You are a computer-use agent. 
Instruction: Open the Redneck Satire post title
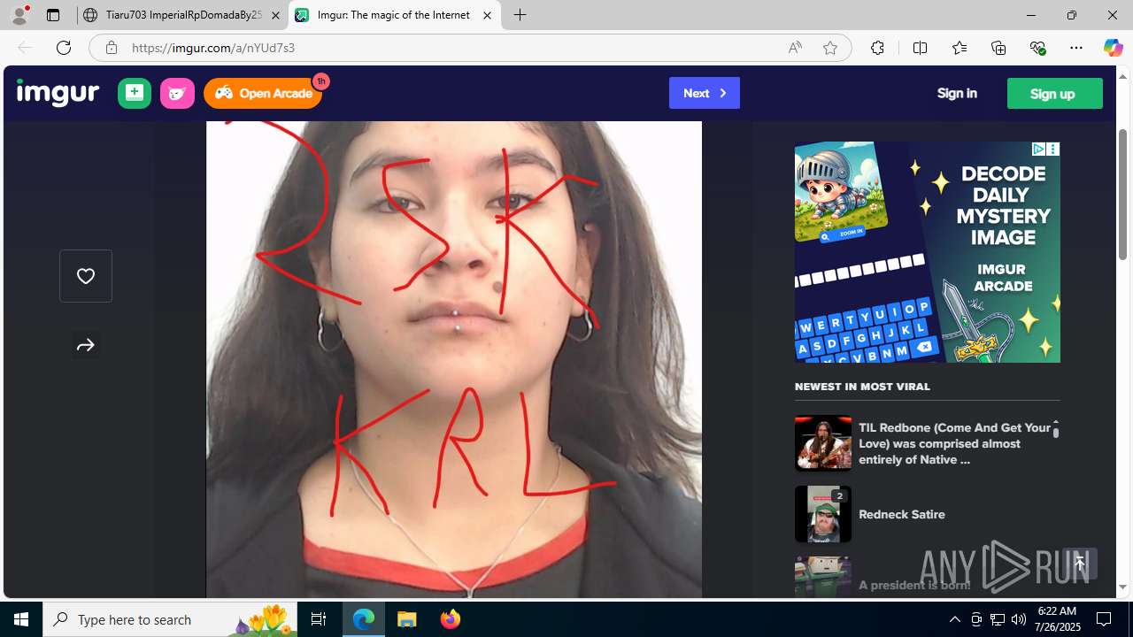902,514
